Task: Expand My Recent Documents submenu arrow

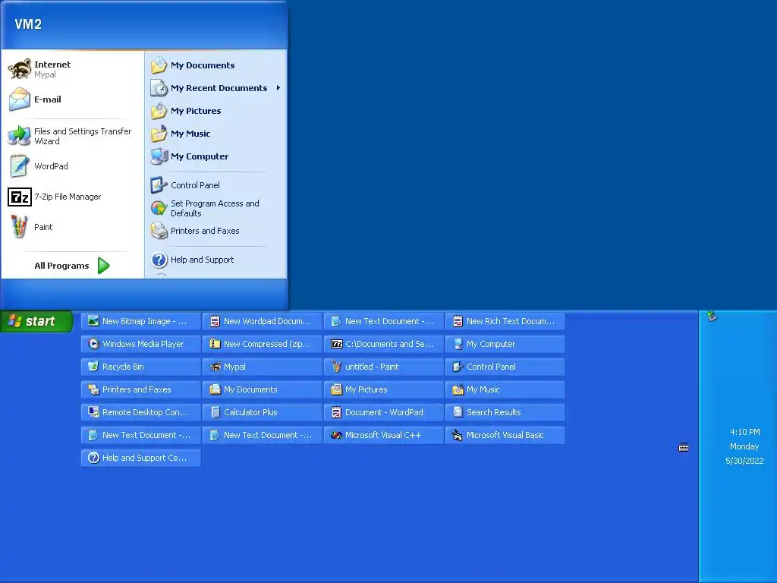Action: (278, 88)
